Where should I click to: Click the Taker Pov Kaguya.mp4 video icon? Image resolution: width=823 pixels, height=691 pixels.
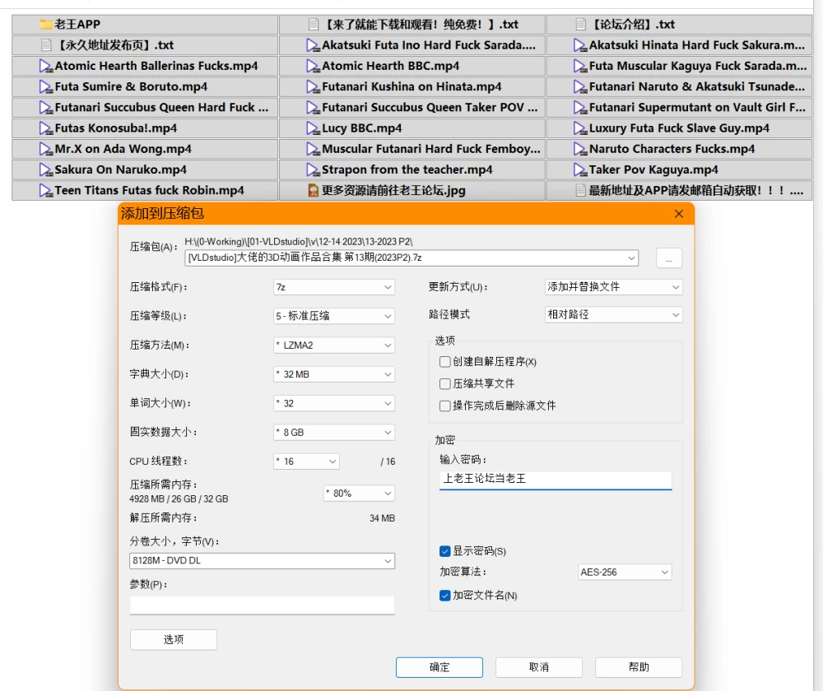[x=580, y=170]
